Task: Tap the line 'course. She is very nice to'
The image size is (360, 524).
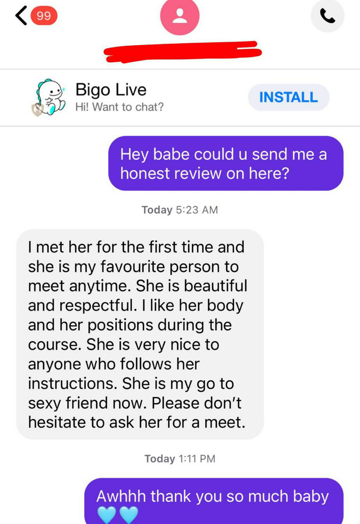Action: 123,345
